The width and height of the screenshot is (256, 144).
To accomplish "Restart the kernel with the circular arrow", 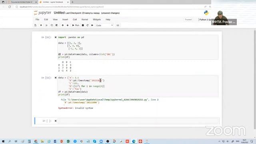I will coord(88,25).
